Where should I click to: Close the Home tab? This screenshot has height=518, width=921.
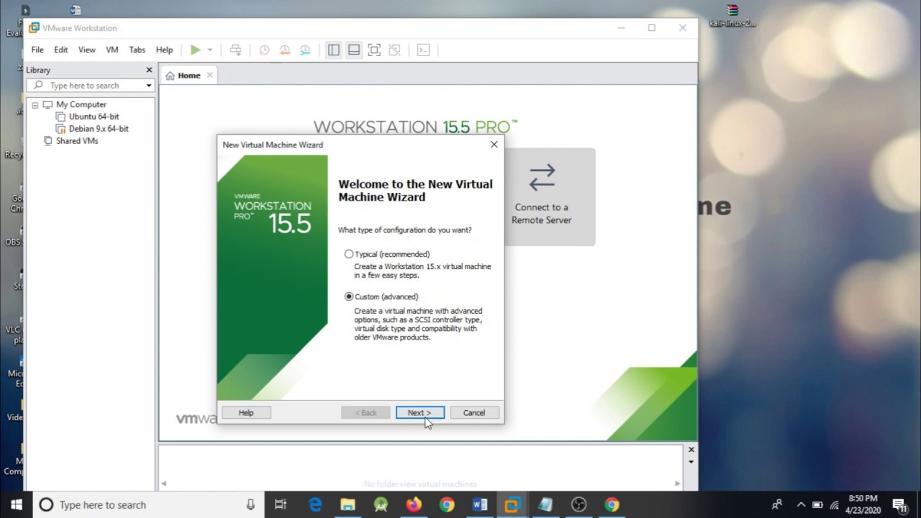tap(210, 75)
